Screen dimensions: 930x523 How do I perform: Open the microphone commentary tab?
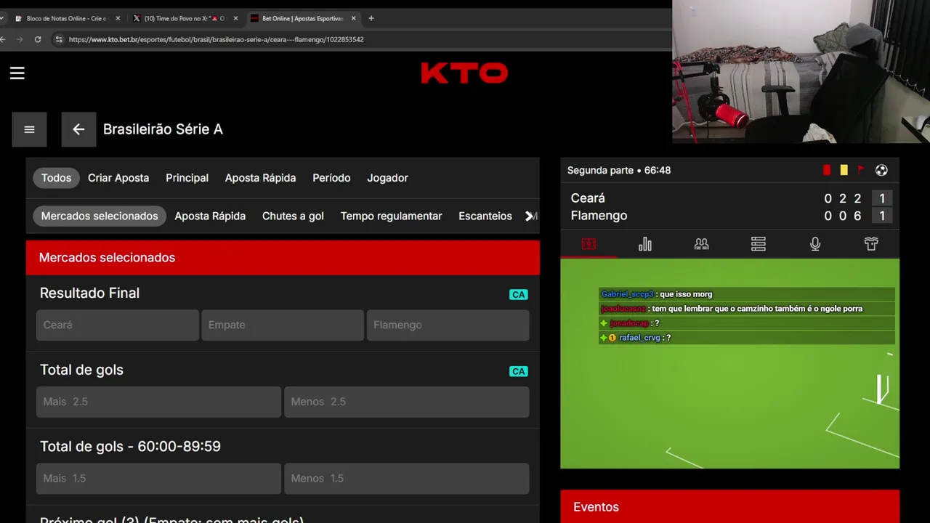(x=815, y=244)
